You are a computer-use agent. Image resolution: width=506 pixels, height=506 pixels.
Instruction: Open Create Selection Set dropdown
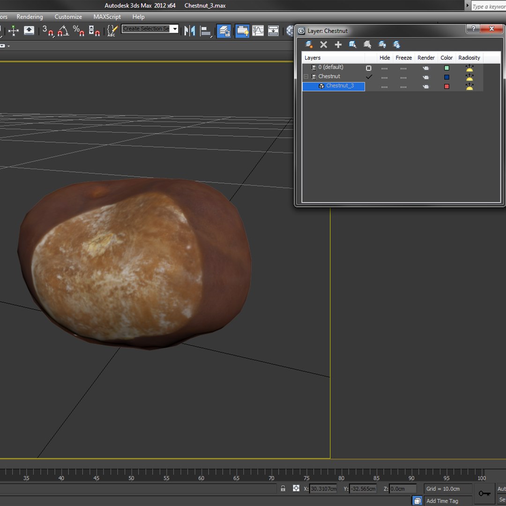click(x=175, y=29)
